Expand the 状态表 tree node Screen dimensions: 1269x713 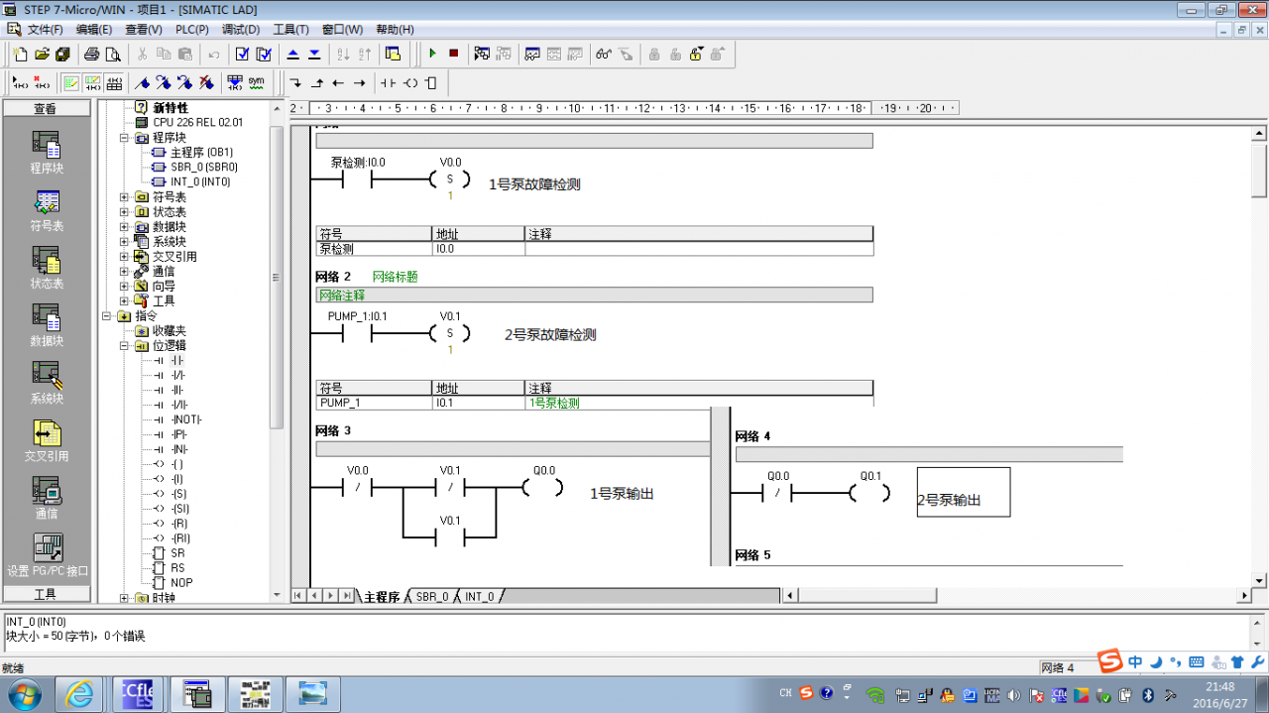coord(124,212)
